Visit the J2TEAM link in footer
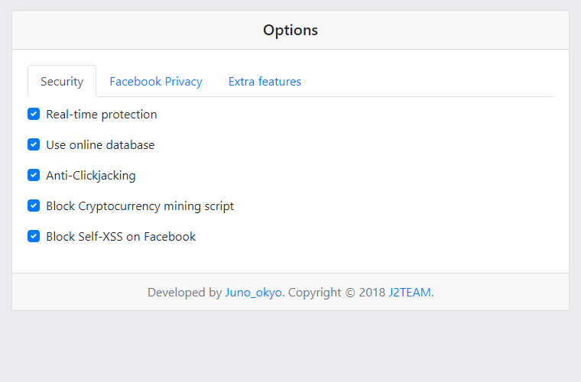581x382 pixels. coord(410,293)
